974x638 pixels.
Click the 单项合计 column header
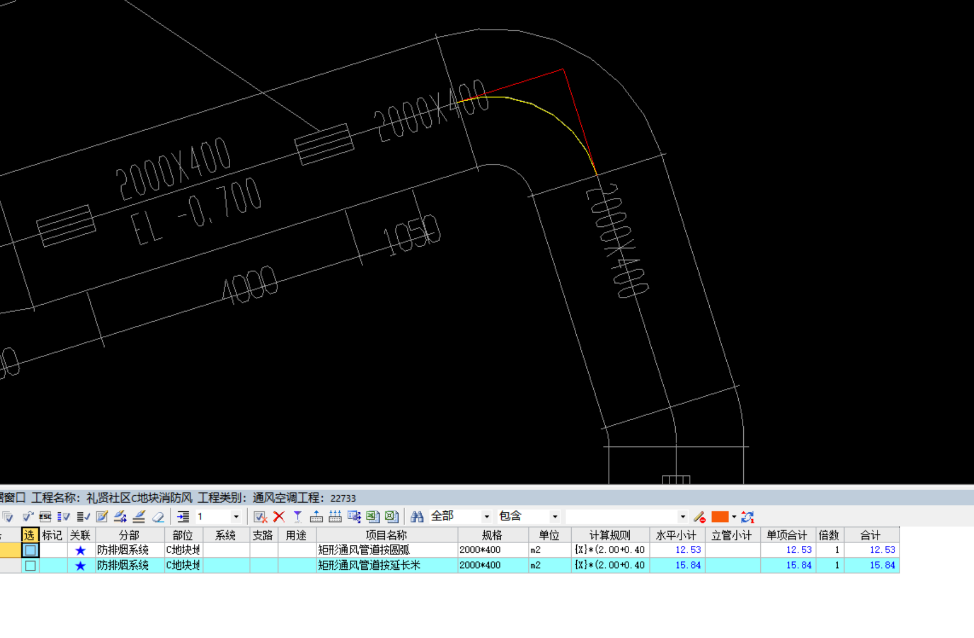point(788,535)
